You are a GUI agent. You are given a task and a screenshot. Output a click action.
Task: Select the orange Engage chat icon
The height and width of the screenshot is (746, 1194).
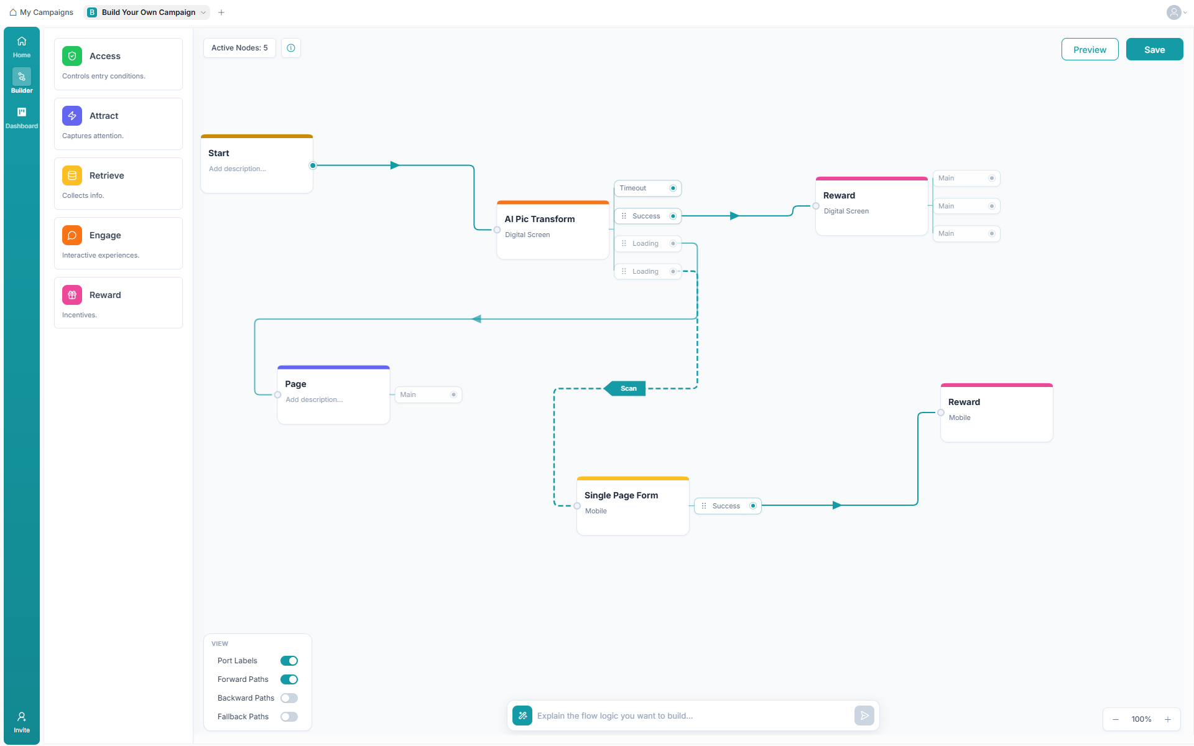coord(72,235)
